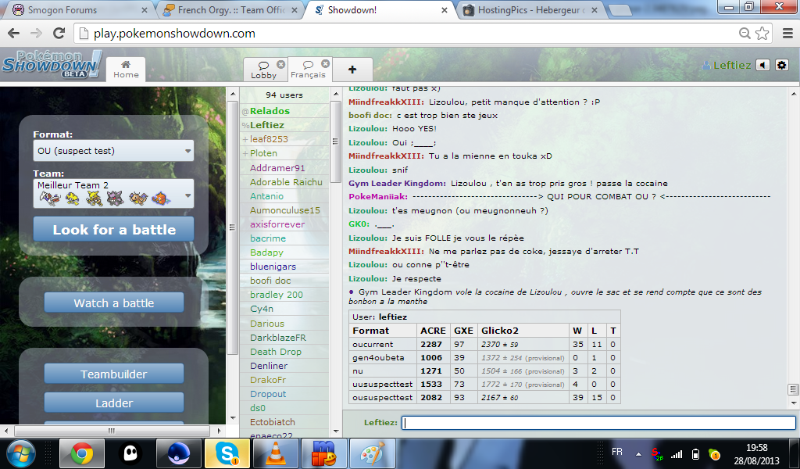Click Watch a battle button
The image size is (800, 469).
(x=114, y=303)
